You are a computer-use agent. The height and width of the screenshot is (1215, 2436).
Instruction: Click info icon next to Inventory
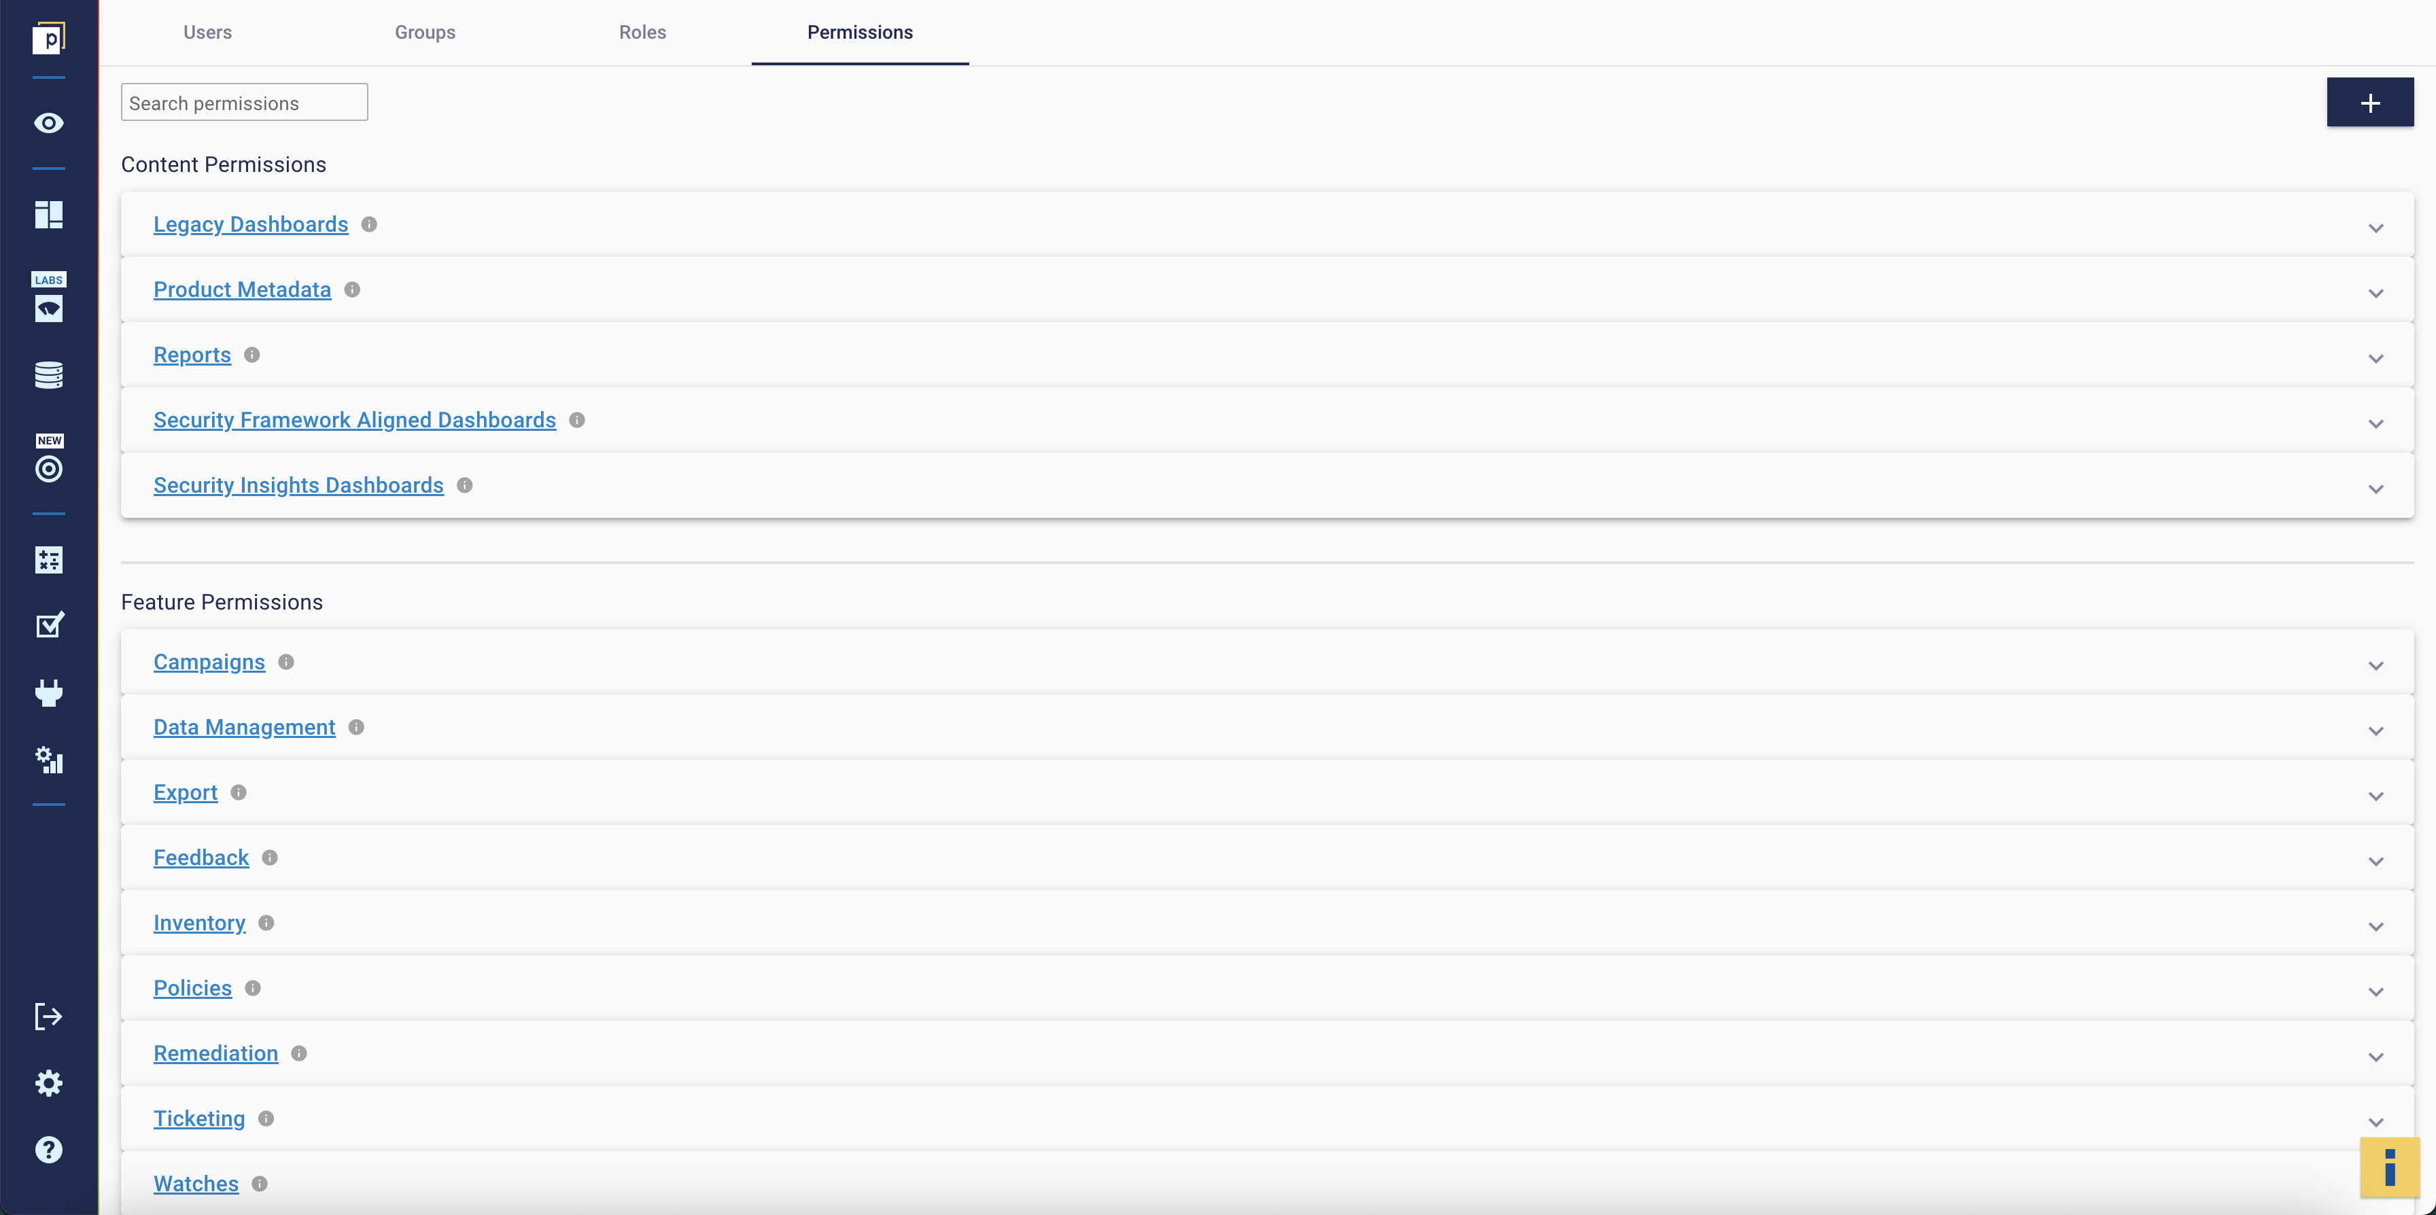point(266,923)
